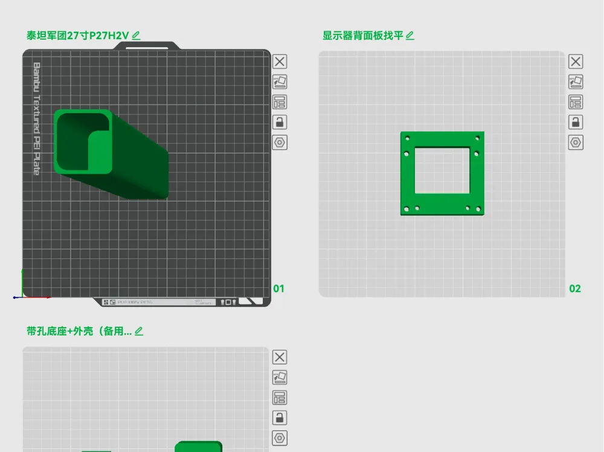Image resolution: width=604 pixels, height=452 pixels.
Task: Remove all objects from plate 01
Action: point(280,62)
